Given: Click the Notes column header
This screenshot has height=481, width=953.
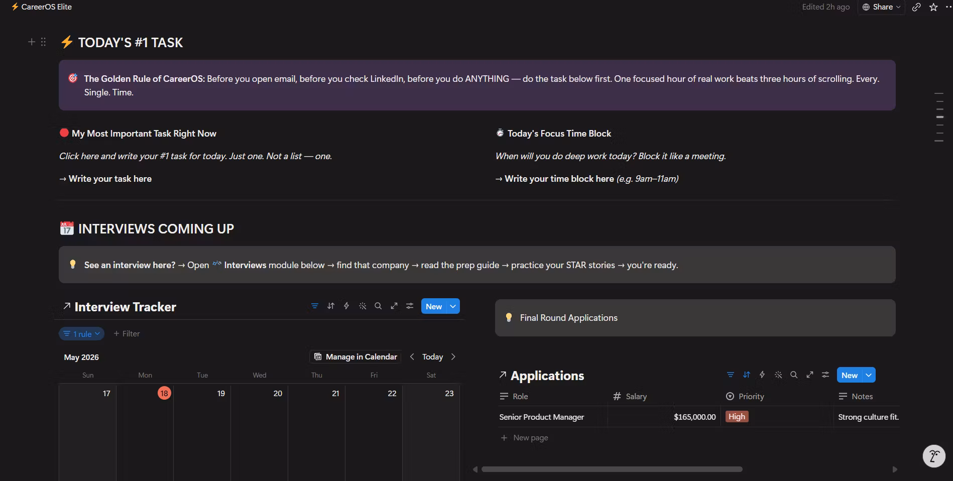Looking at the screenshot, I should [856, 396].
